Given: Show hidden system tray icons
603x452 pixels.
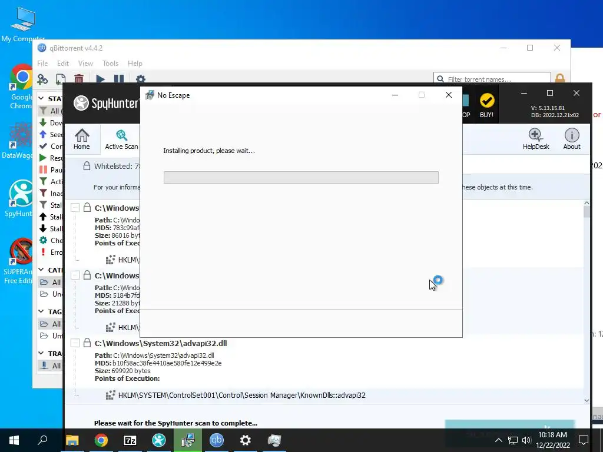Looking at the screenshot, I should tap(498, 440).
